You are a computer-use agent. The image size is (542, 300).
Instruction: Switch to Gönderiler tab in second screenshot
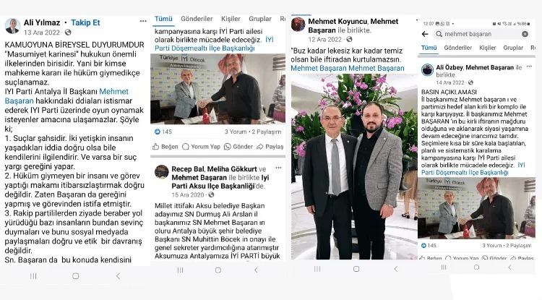pos(197,19)
